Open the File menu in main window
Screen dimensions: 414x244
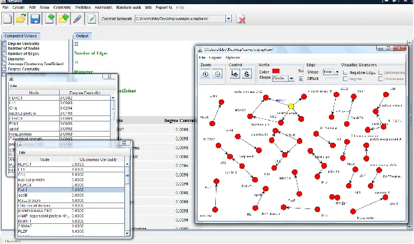point(5,7)
